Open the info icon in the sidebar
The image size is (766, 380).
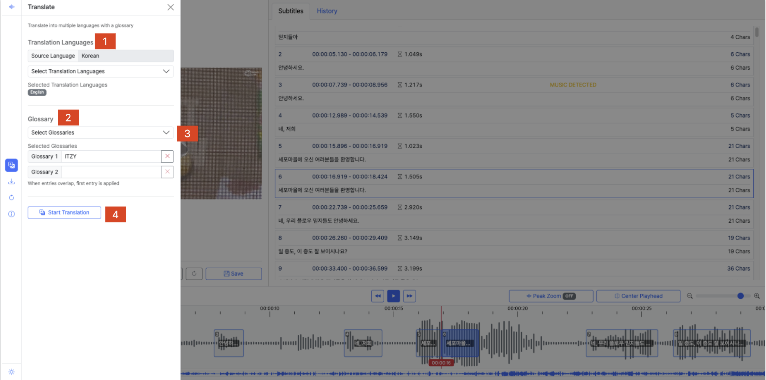12,214
